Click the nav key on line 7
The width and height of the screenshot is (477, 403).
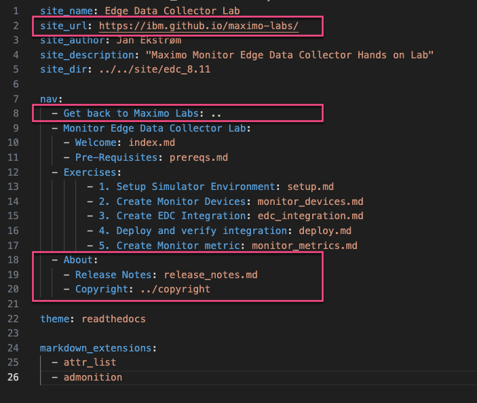[x=49, y=99]
